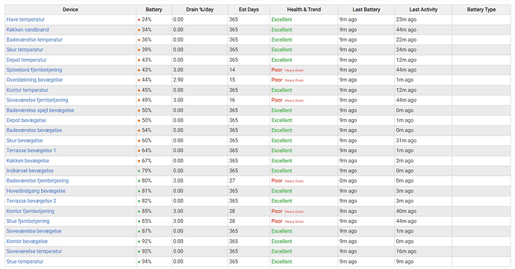Open Kontor temperatur device link

click(x=28, y=90)
